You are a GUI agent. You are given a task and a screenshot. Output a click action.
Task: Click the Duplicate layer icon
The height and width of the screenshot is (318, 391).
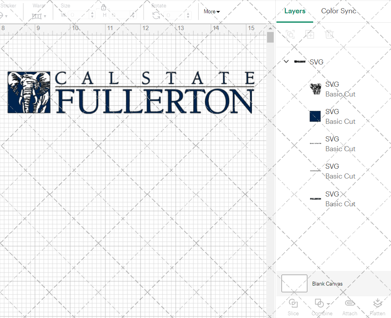click(x=310, y=34)
